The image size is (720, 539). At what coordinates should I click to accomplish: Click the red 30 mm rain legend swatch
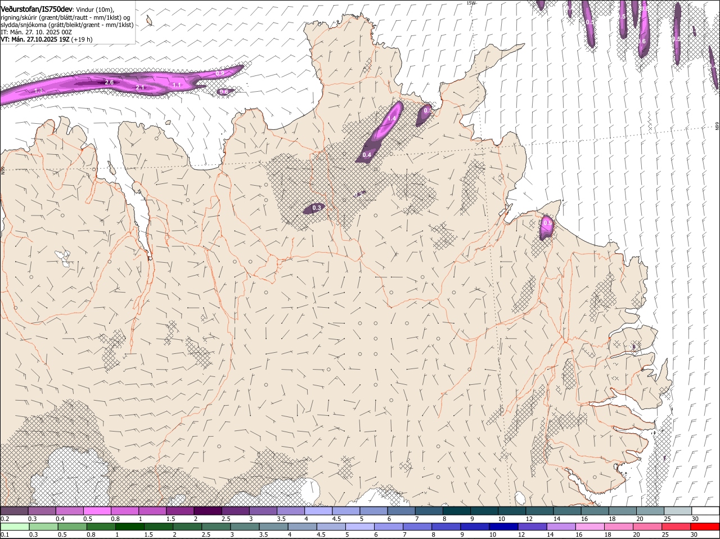(x=706, y=527)
